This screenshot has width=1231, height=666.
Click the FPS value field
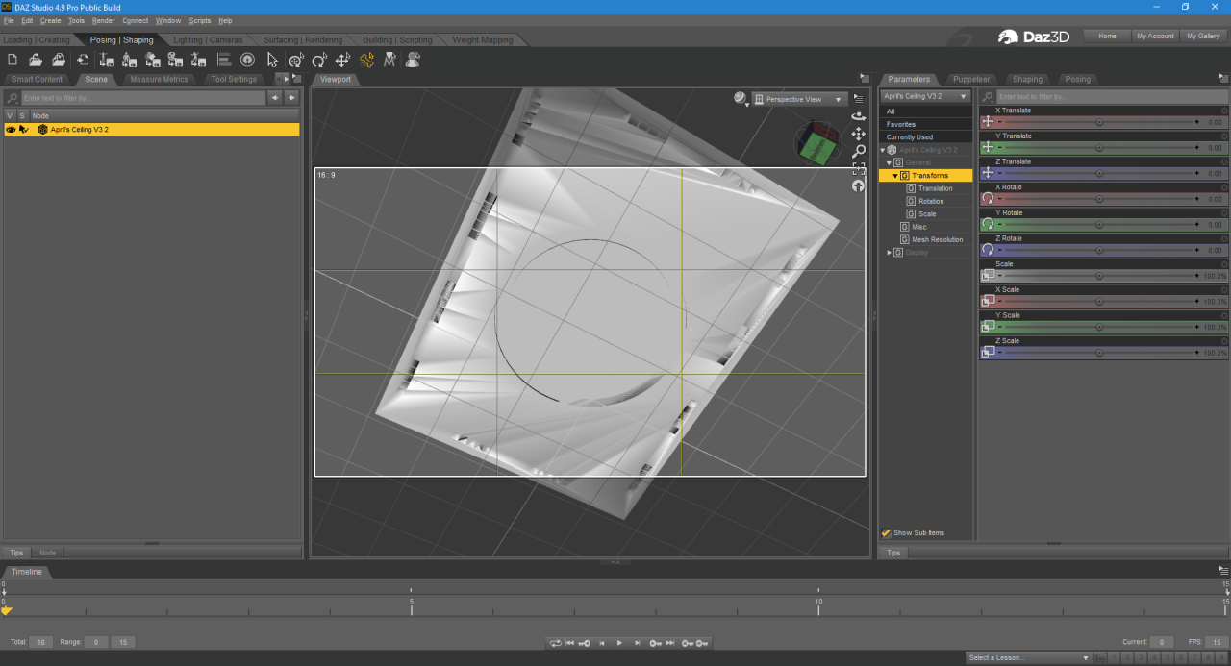[x=1217, y=642]
